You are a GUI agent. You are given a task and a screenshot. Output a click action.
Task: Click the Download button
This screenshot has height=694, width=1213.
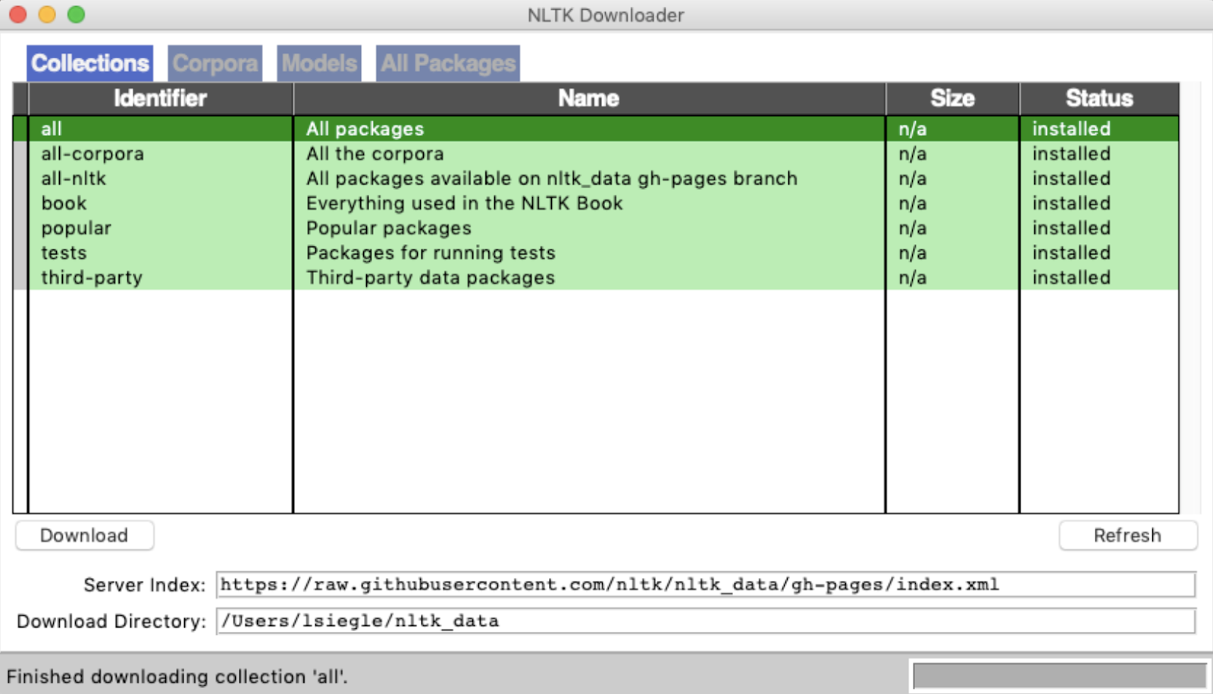coord(84,535)
